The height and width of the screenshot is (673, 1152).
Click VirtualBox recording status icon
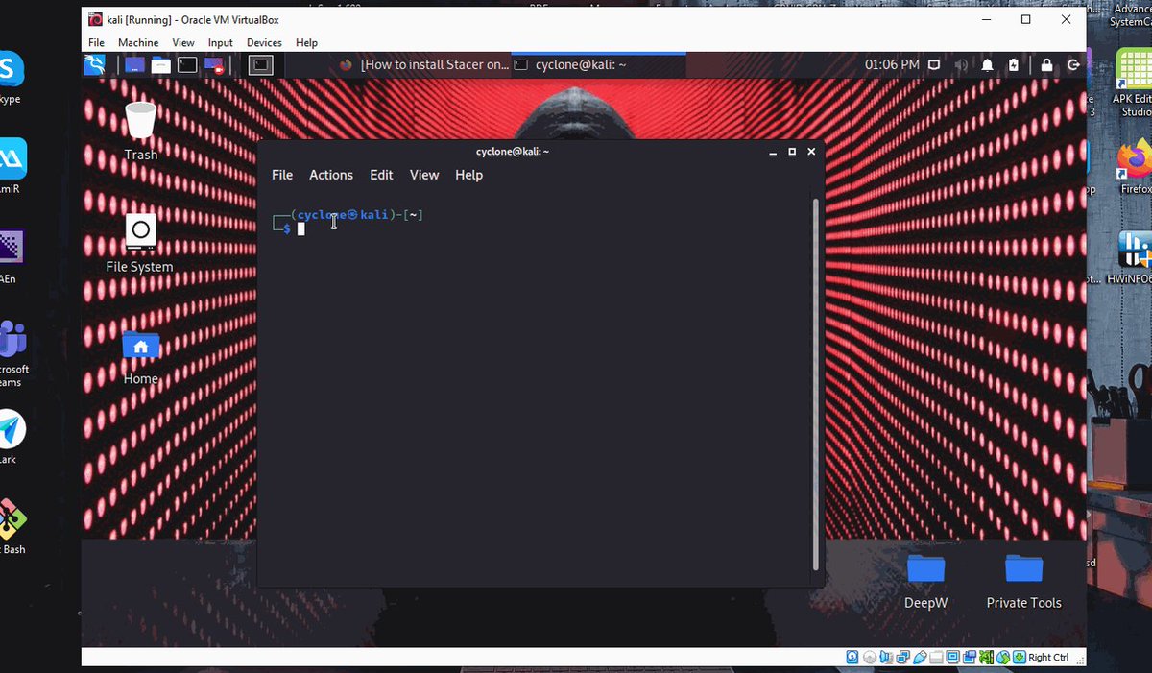click(970, 657)
